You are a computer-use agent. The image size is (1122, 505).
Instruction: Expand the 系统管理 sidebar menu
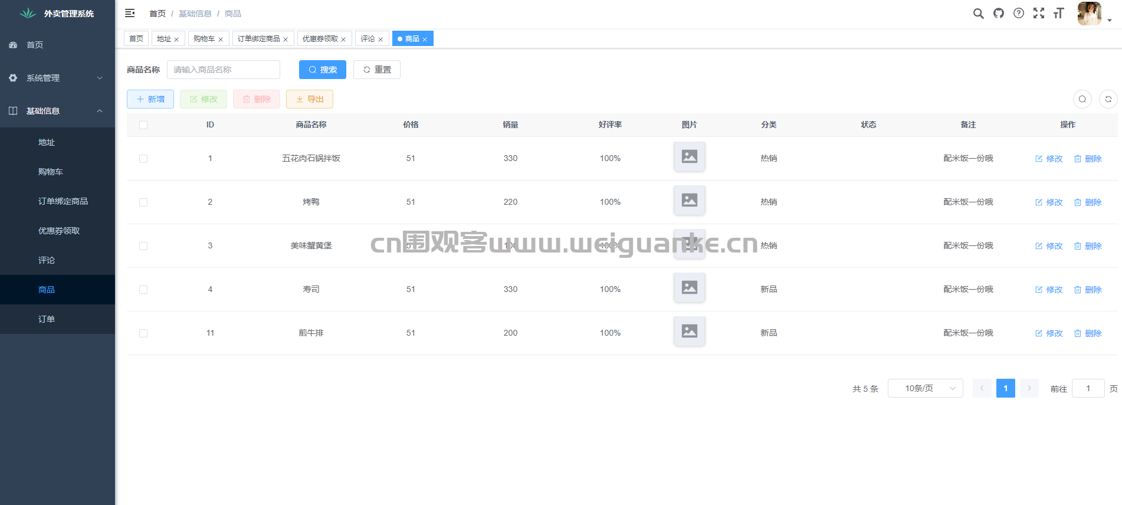pyautogui.click(x=57, y=78)
